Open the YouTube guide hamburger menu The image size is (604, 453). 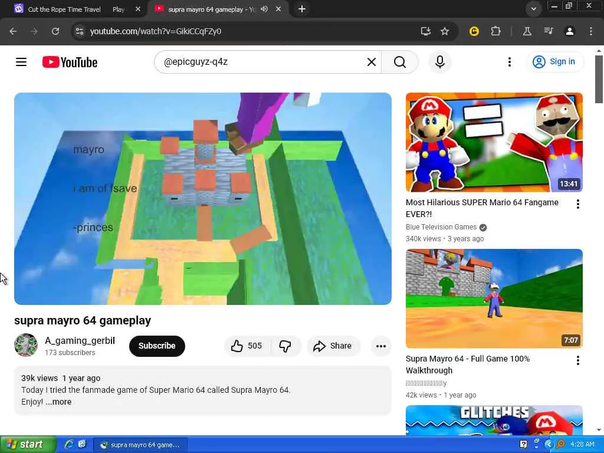click(21, 62)
